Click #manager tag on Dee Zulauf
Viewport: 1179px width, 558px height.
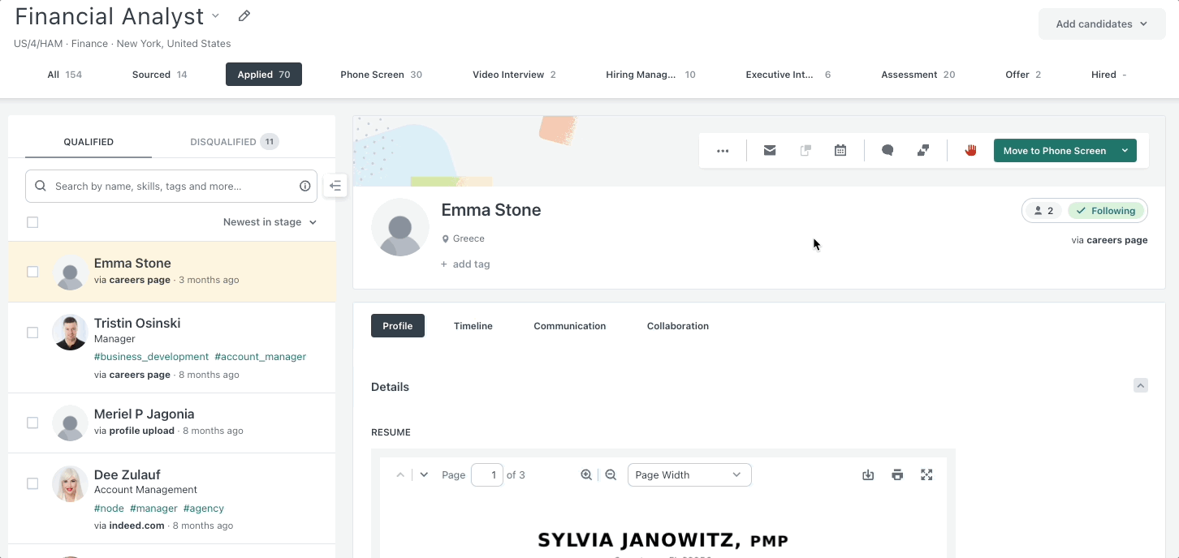click(153, 509)
